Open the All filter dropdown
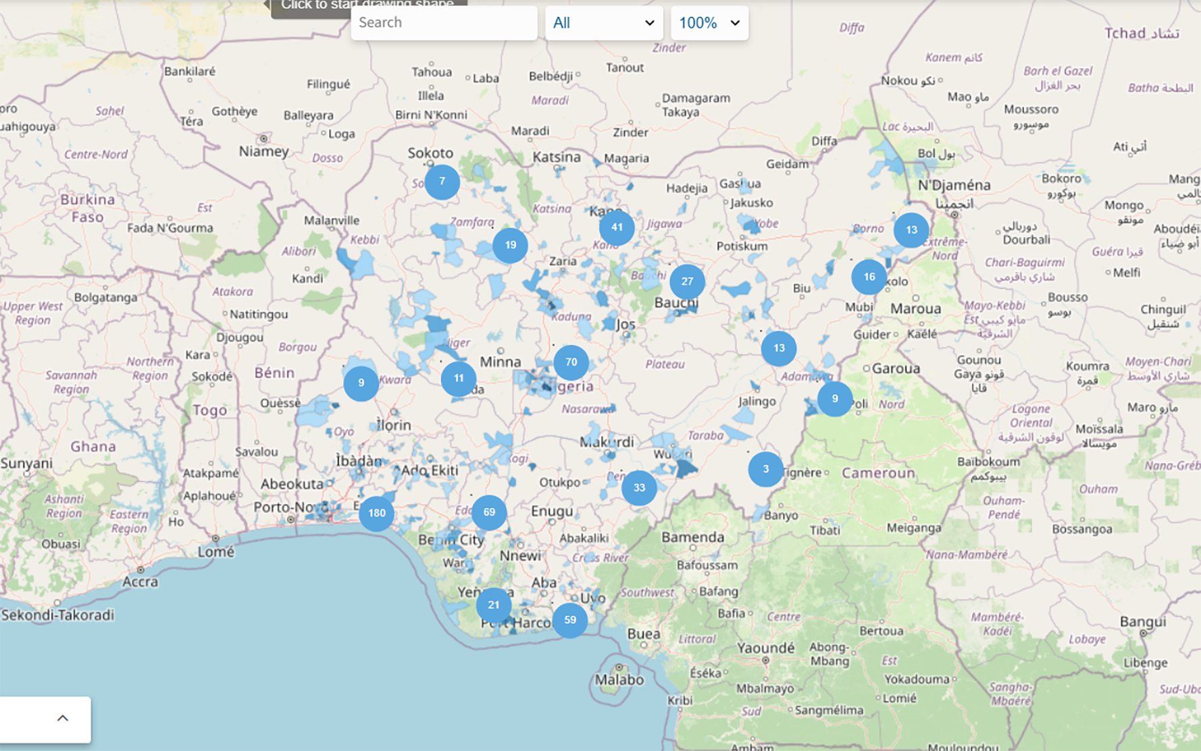The height and width of the screenshot is (751, 1201). pyautogui.click(x=603, y=23)
